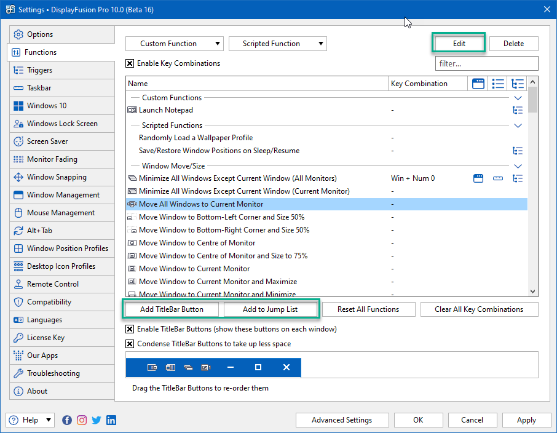The image size is (557, 433).
Task: Click the Twitter bird icon
Action: coord(97,420)
